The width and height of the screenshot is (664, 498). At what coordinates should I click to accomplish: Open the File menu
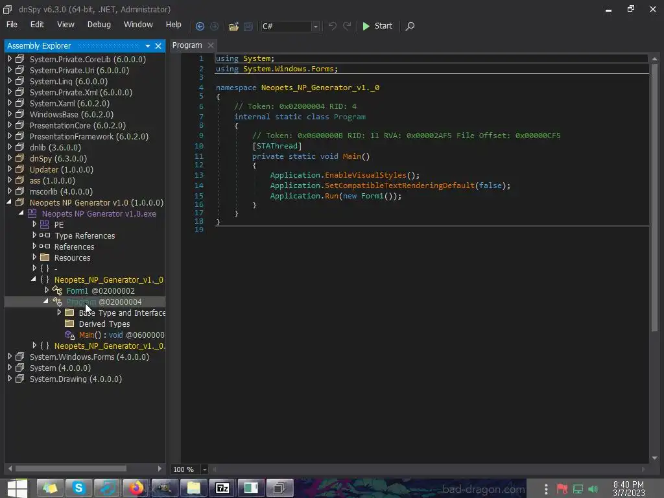pyautogui.click(x=12, y=25)
